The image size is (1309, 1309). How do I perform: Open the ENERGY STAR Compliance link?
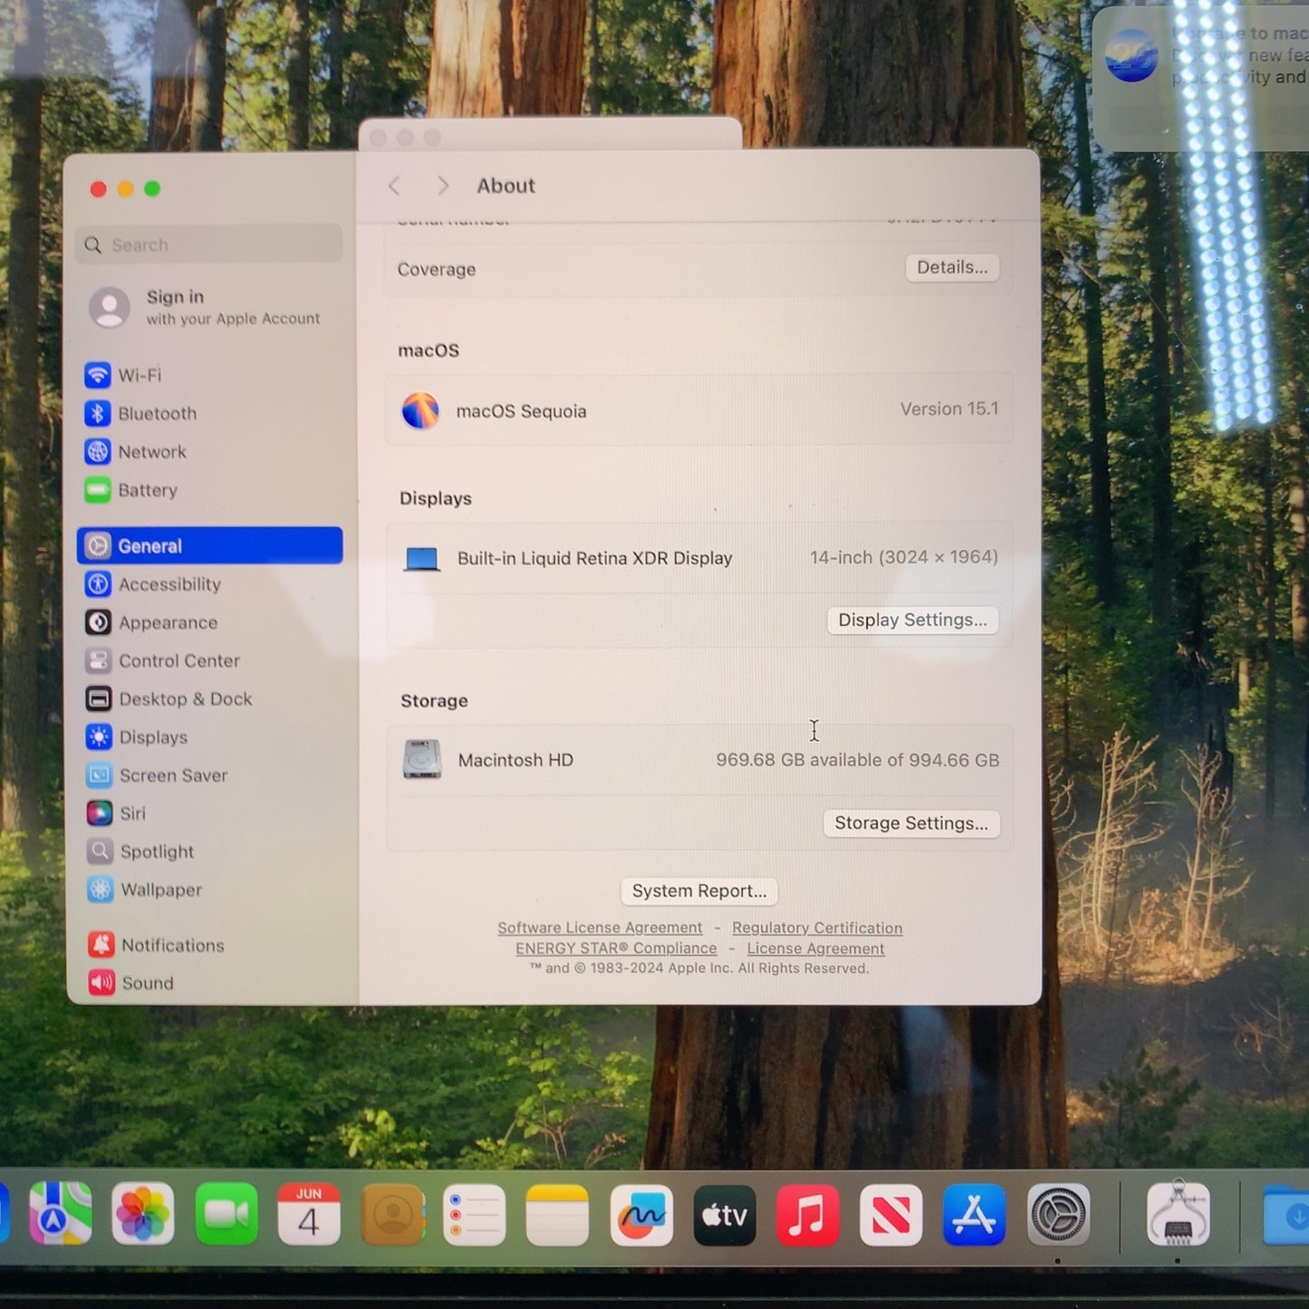[x=616, y=948]
